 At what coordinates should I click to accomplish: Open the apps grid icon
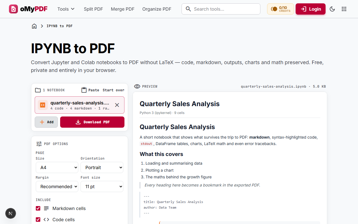(x=344, y=9)
